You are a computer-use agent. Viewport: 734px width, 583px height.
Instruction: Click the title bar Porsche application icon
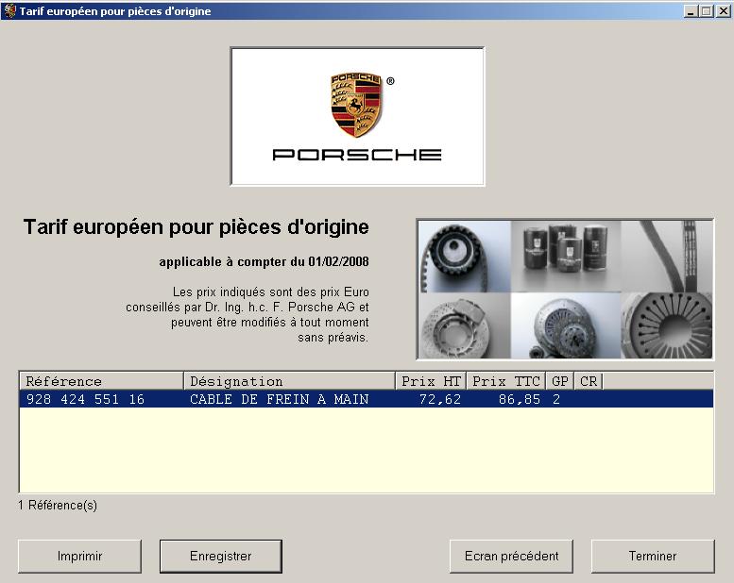9,10
